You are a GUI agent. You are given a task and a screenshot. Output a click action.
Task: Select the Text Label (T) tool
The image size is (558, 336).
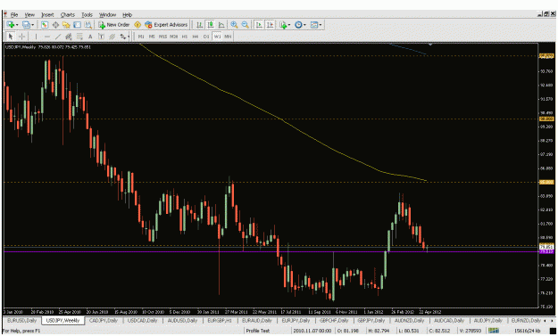coord(101,37)
